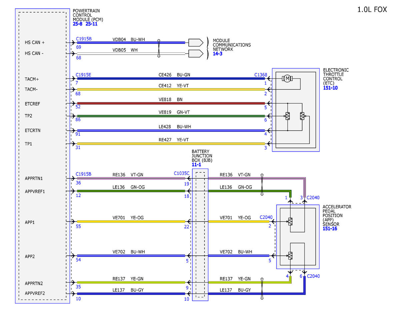Open the 25-11 page reference link

coord(92,24)
